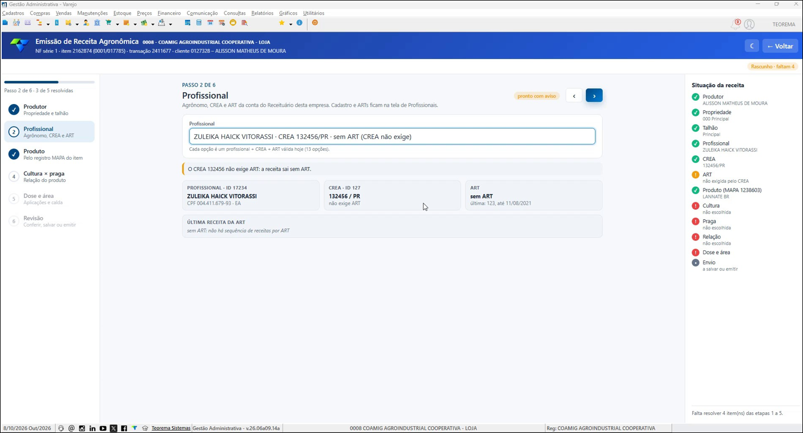Click the yellow padlock toolbar icon

coord(233,23)
